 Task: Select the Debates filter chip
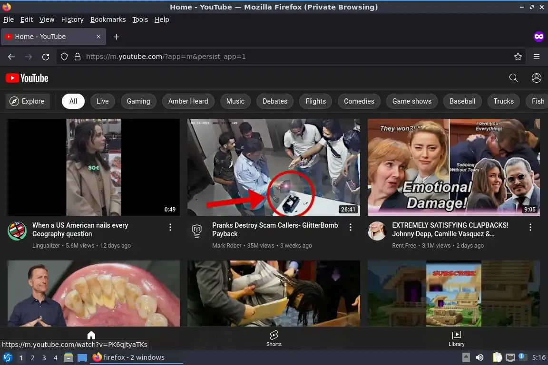coord(275,101)
